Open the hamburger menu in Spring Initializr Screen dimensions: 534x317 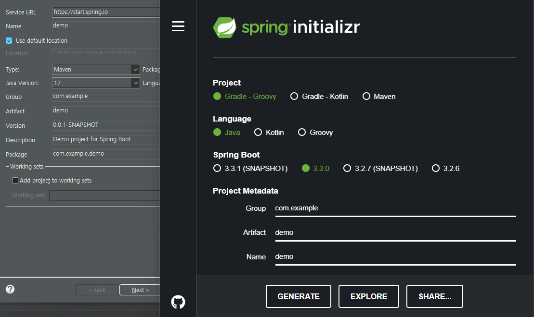pyautogui.click(x=178, y=26)
